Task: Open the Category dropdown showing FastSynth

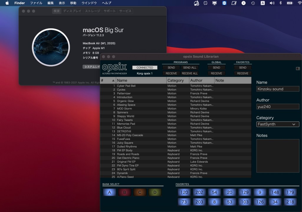Action: [x=278, y=124]
